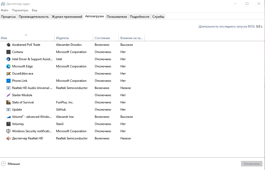This screenshot has width=265, height=170.
Task: Click the Microsoft Edge icon
Action: pos(8,66)
